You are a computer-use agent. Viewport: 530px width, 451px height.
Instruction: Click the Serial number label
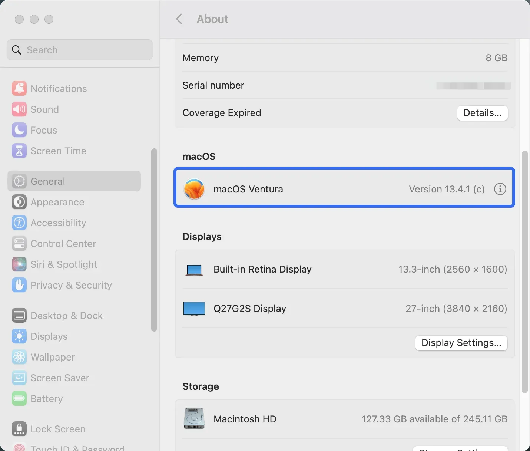213,85
